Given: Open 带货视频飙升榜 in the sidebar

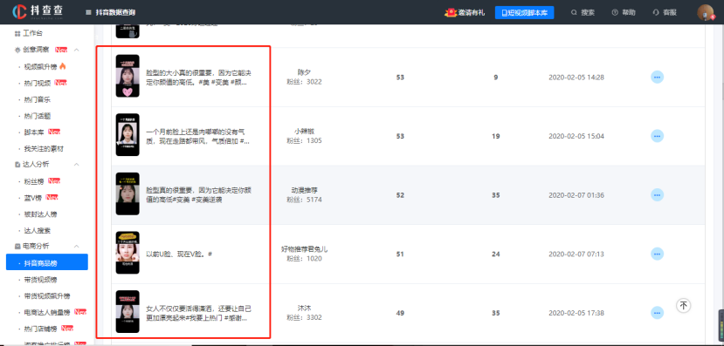Looking at the screenshot, I should pyautogui.click(x=47, y=295).
